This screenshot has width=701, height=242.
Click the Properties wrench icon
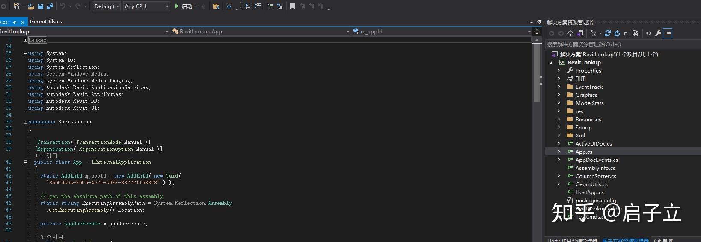click(x=658, y=33)
